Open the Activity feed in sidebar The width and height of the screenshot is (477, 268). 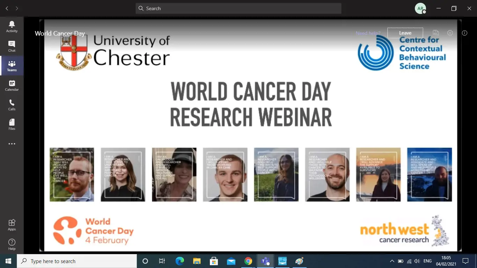pos(12,27)
